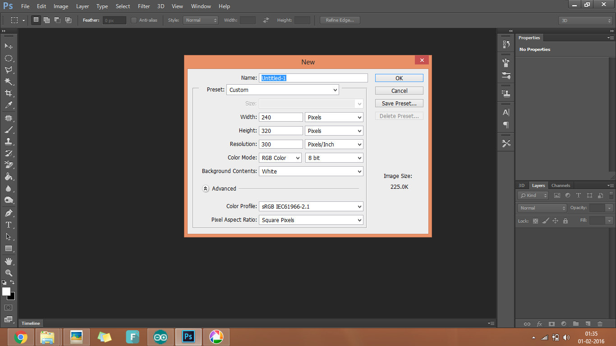
Task: Select the Pen tool
Action: [9, 213]
